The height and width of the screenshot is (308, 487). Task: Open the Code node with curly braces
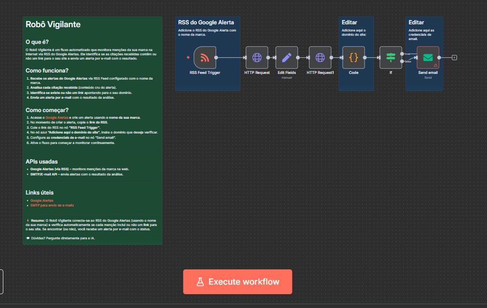tap(353, 58)
